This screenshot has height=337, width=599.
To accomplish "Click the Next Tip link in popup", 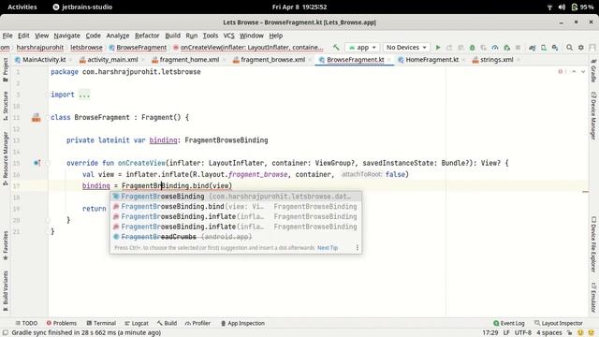I will click(328, 247).
